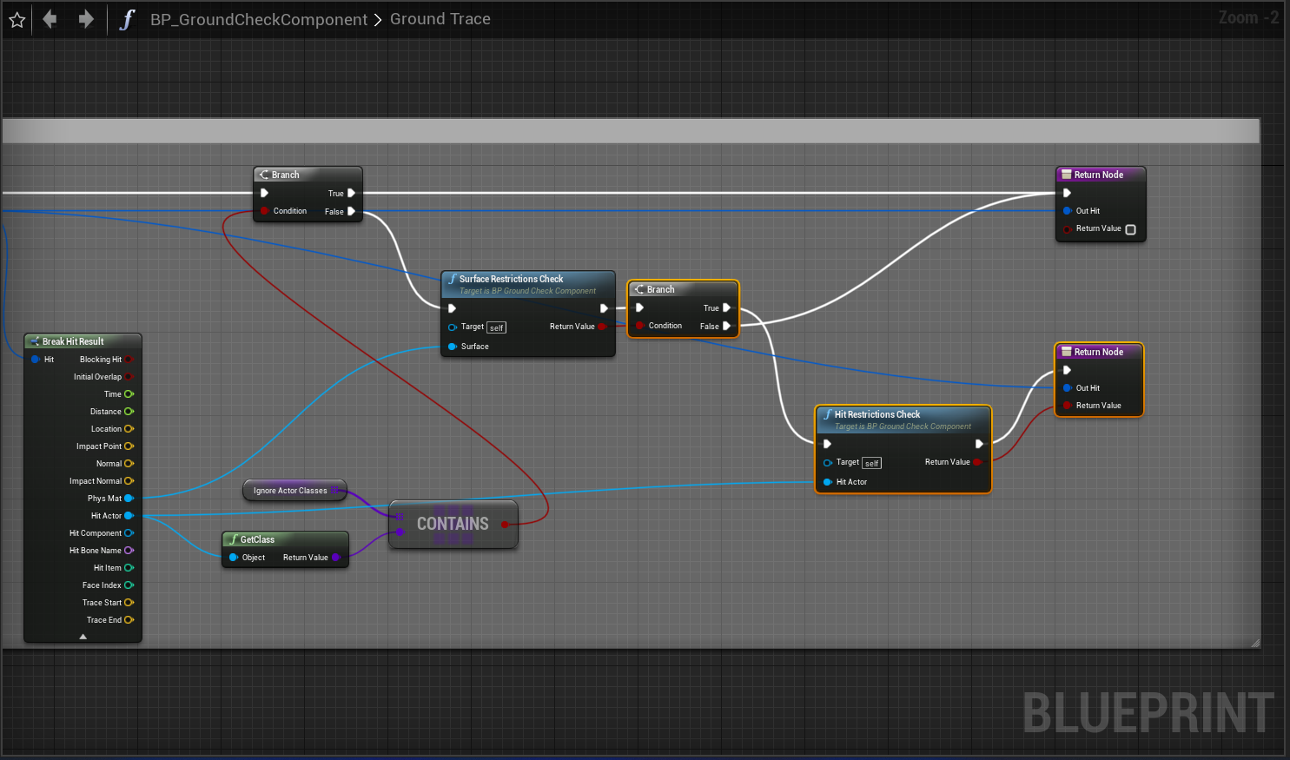This screenshot has width=1290, height=760.
Task: Click the Ground Trace breadcrumb label
Action: click(440, 19)
